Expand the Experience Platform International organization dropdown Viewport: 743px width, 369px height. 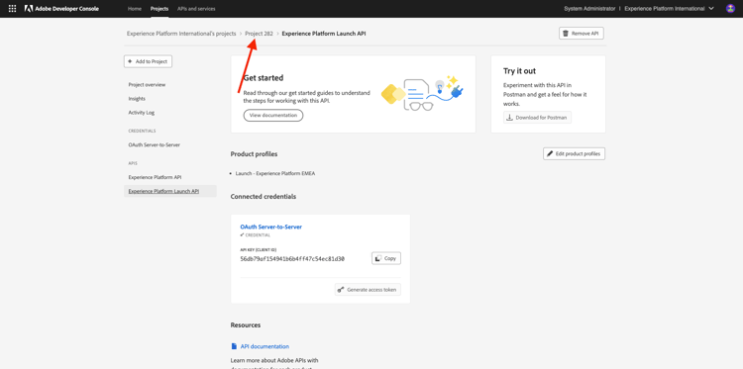click(x=670, y=9)
